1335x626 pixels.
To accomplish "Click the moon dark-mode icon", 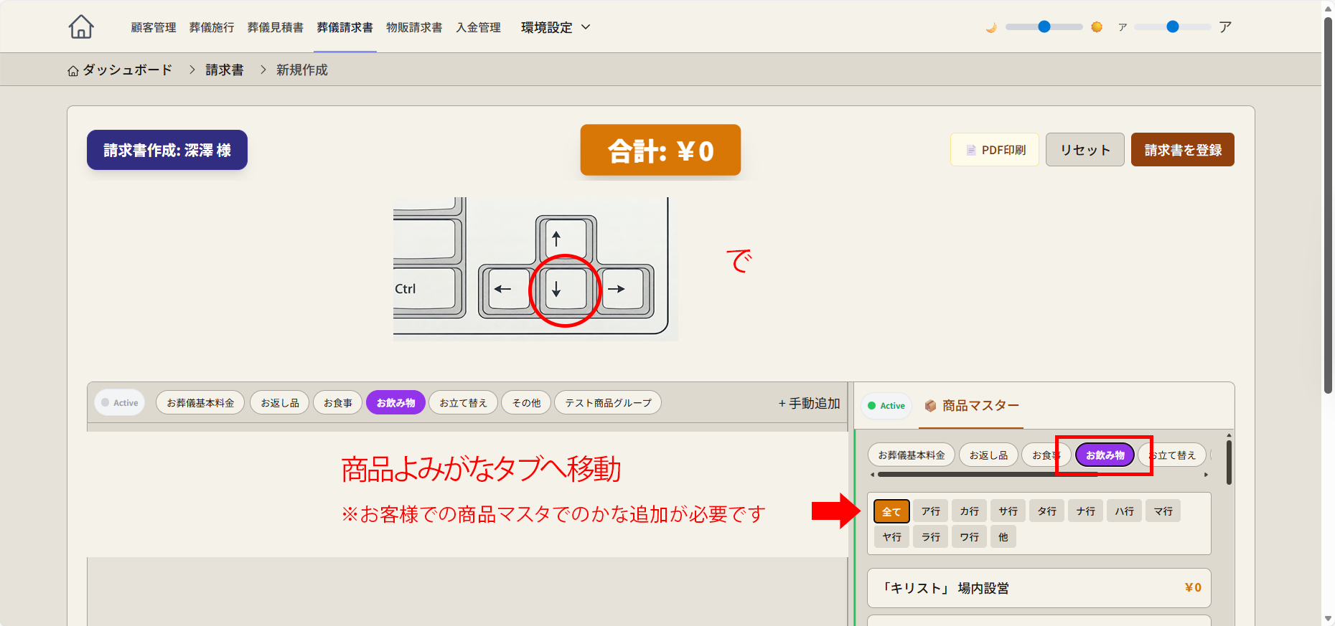I will pos(991,27).
